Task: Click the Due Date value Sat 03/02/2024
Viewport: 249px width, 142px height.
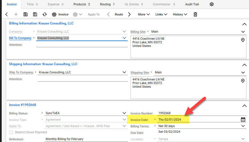Action: (x=169, y=132)
